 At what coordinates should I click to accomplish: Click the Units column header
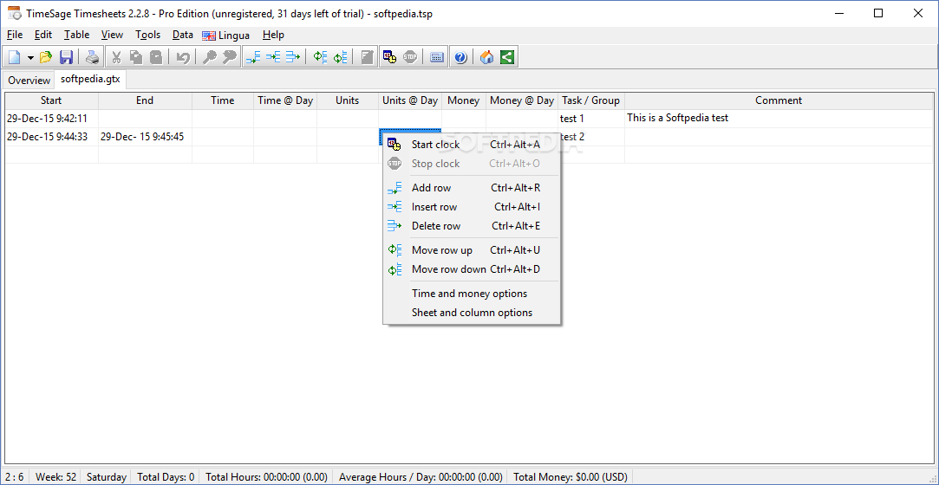(348, 100)
